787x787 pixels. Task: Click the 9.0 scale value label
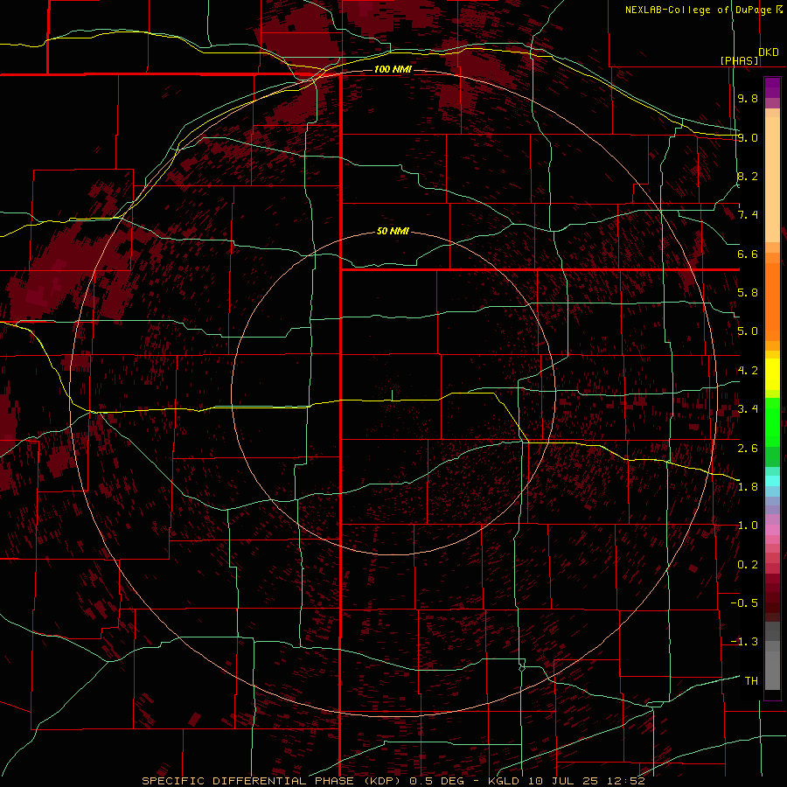[748, 137]
